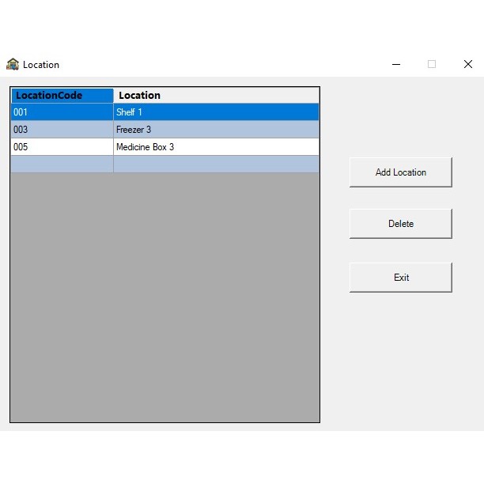The image size is (484, 484).
Task: Close the Location window
Action: [467, 64]
